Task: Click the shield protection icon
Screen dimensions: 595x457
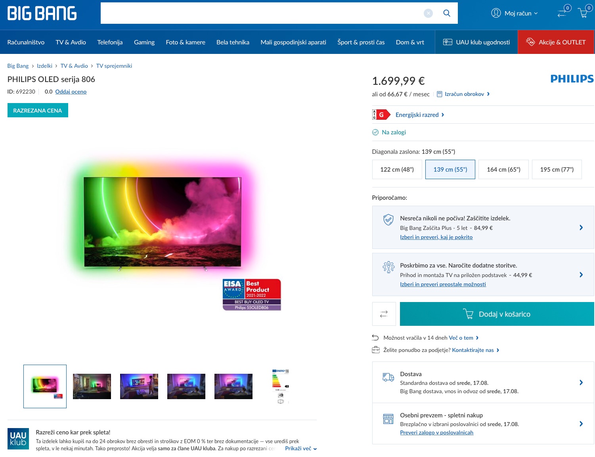Action: (388, 220)
